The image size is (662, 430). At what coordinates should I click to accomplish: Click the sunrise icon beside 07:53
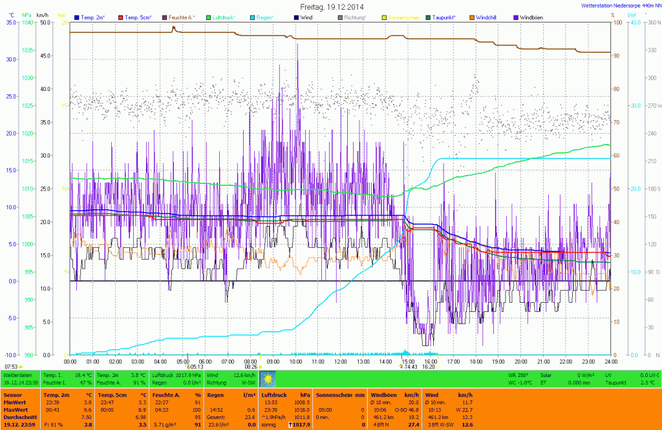coord(21,366)
